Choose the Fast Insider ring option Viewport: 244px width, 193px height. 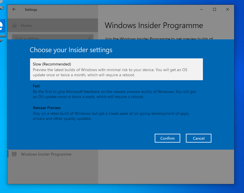click(x=116, y=91)
